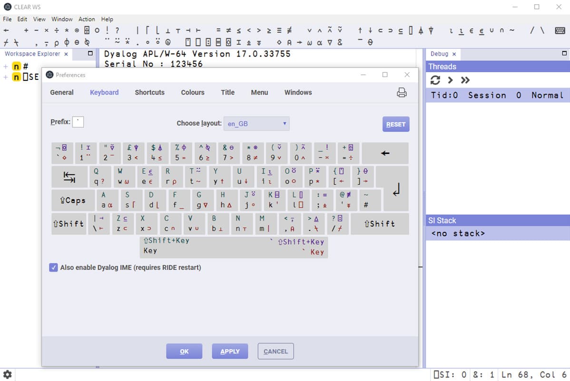
Task: Insert the nand ⍲ glyph from language bar
Action: pos(330,30)
